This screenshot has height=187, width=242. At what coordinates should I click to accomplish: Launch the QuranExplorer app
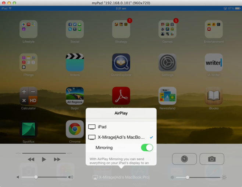coord(121,62)
